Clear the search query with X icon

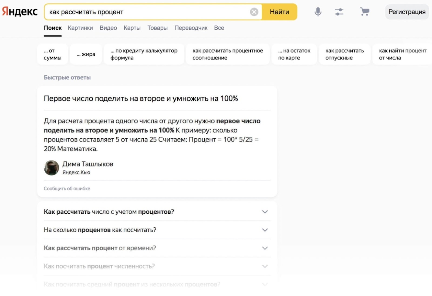[254, 12]
